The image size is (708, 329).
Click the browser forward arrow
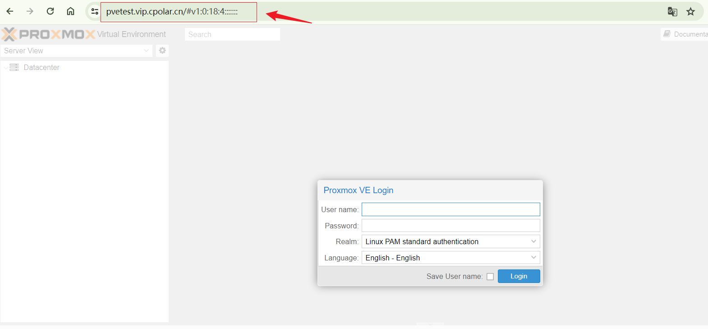coord(30,11)
